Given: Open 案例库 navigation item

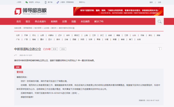Looking at the screenshot, I should tap(54, 21).
